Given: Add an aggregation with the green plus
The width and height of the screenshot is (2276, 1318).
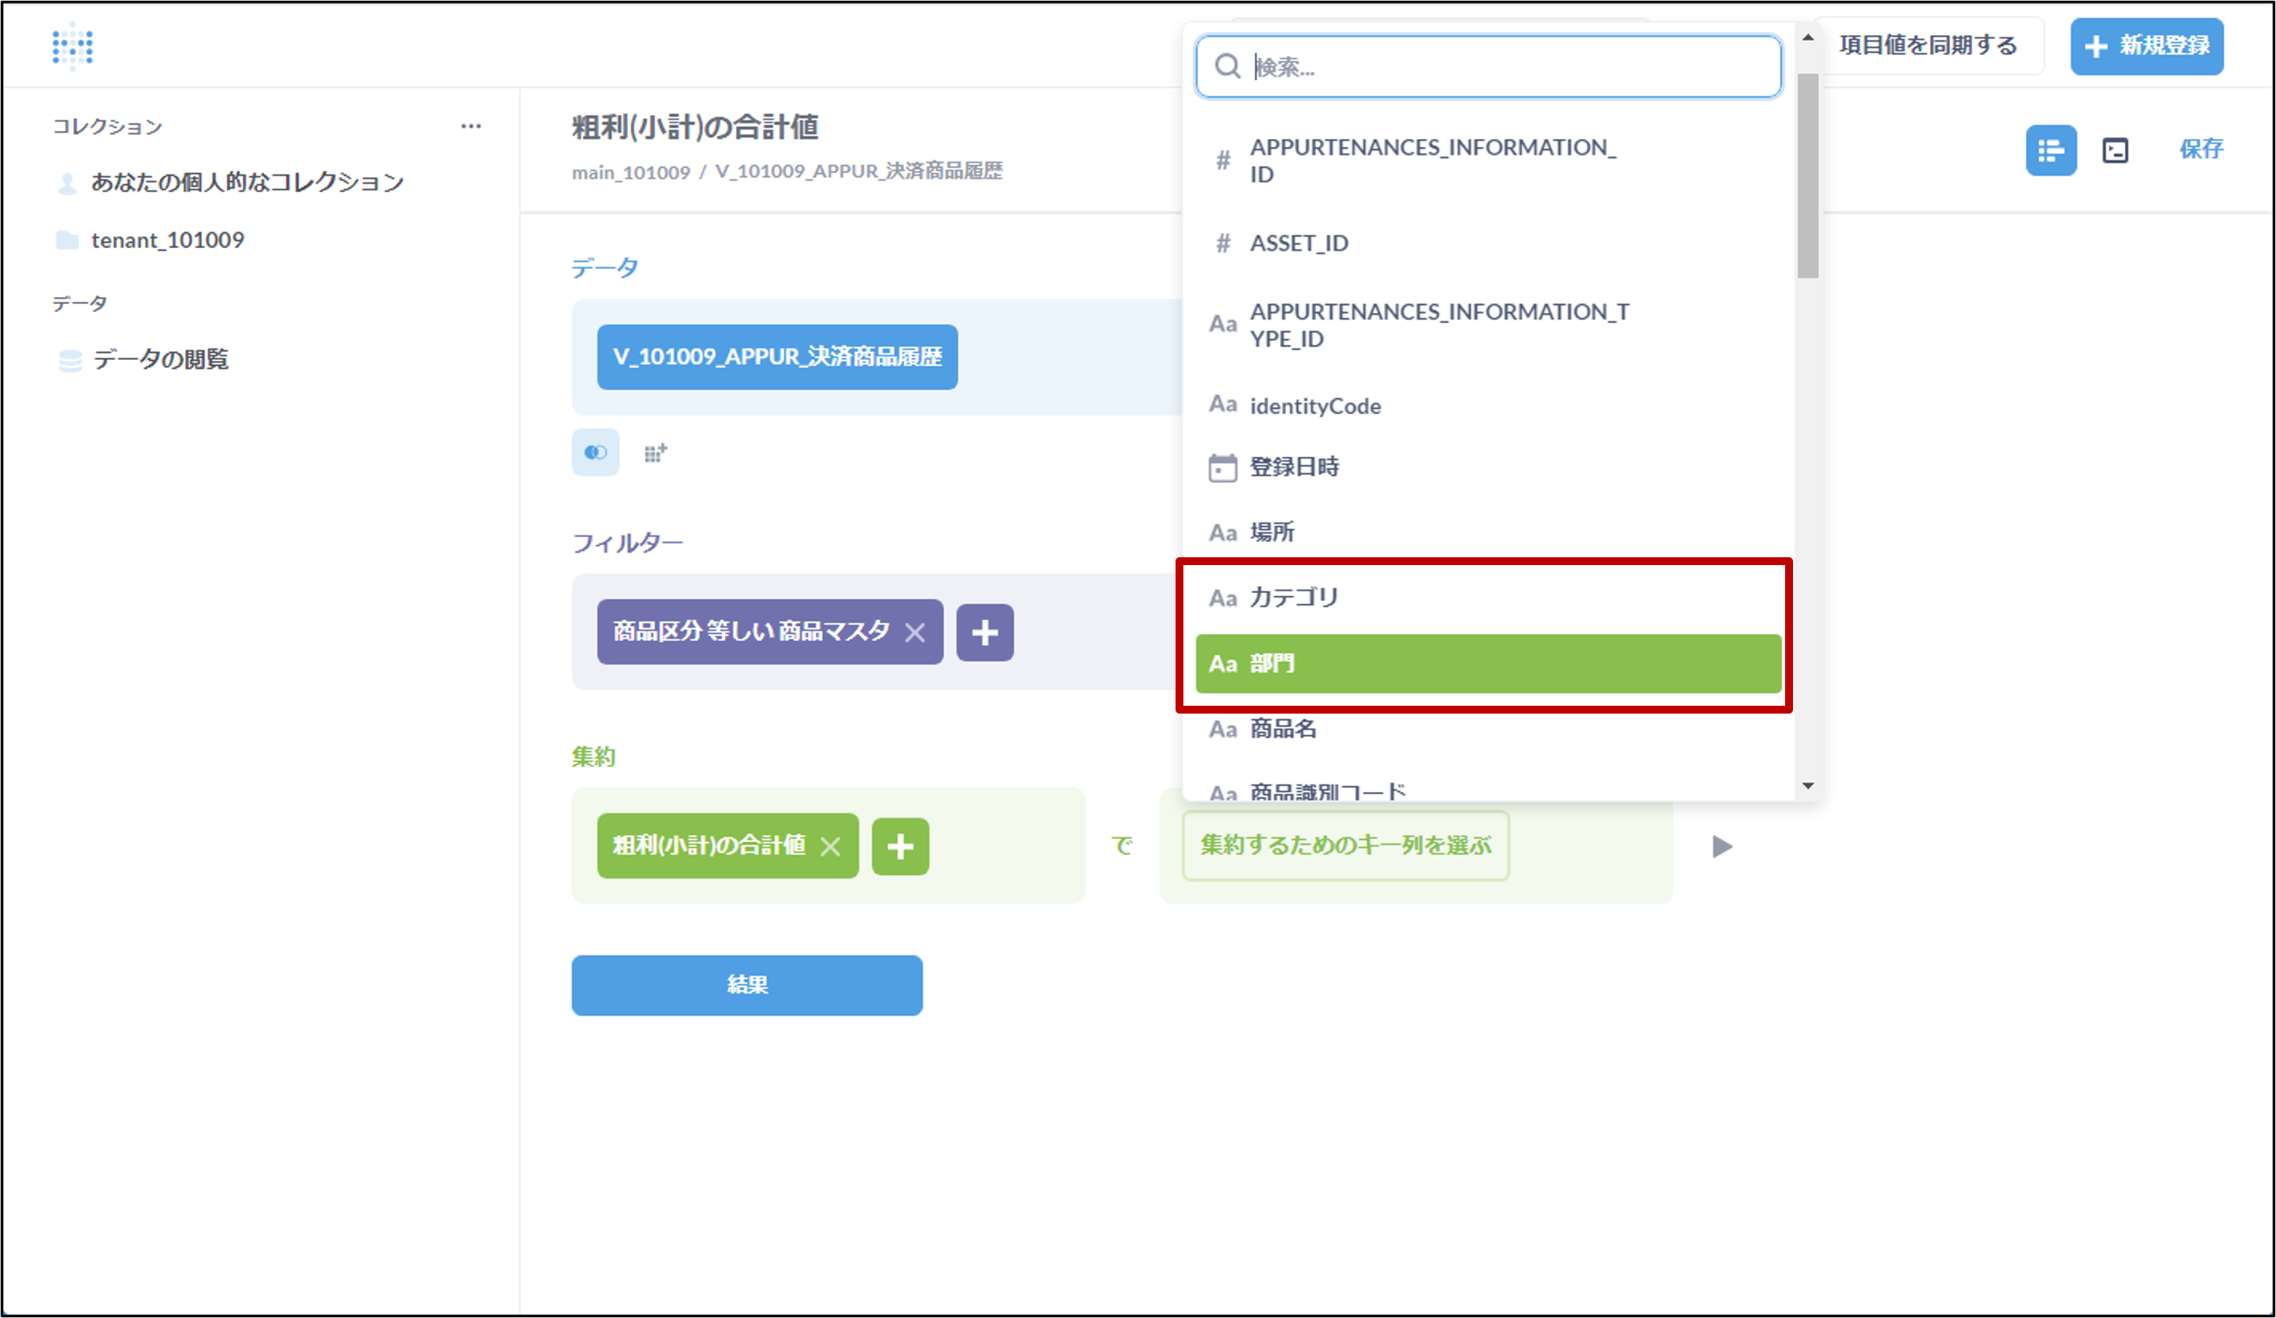Looking at the screenshot, I should pos(900,846).
